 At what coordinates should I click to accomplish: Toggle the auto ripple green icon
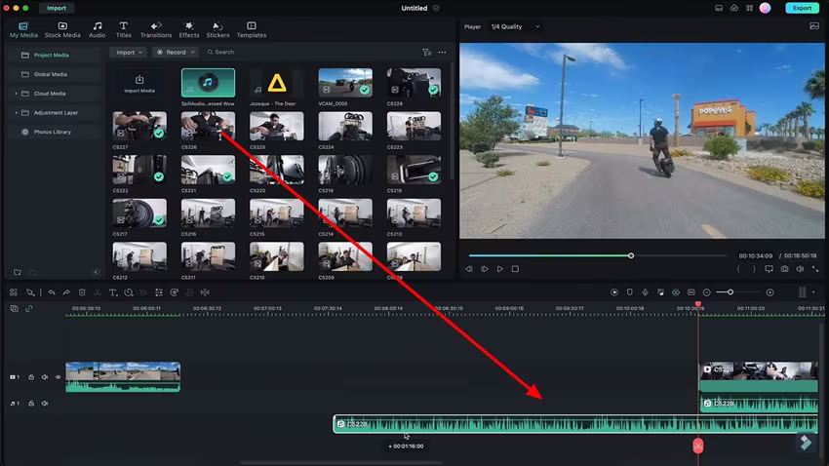(x=676, y=292)
